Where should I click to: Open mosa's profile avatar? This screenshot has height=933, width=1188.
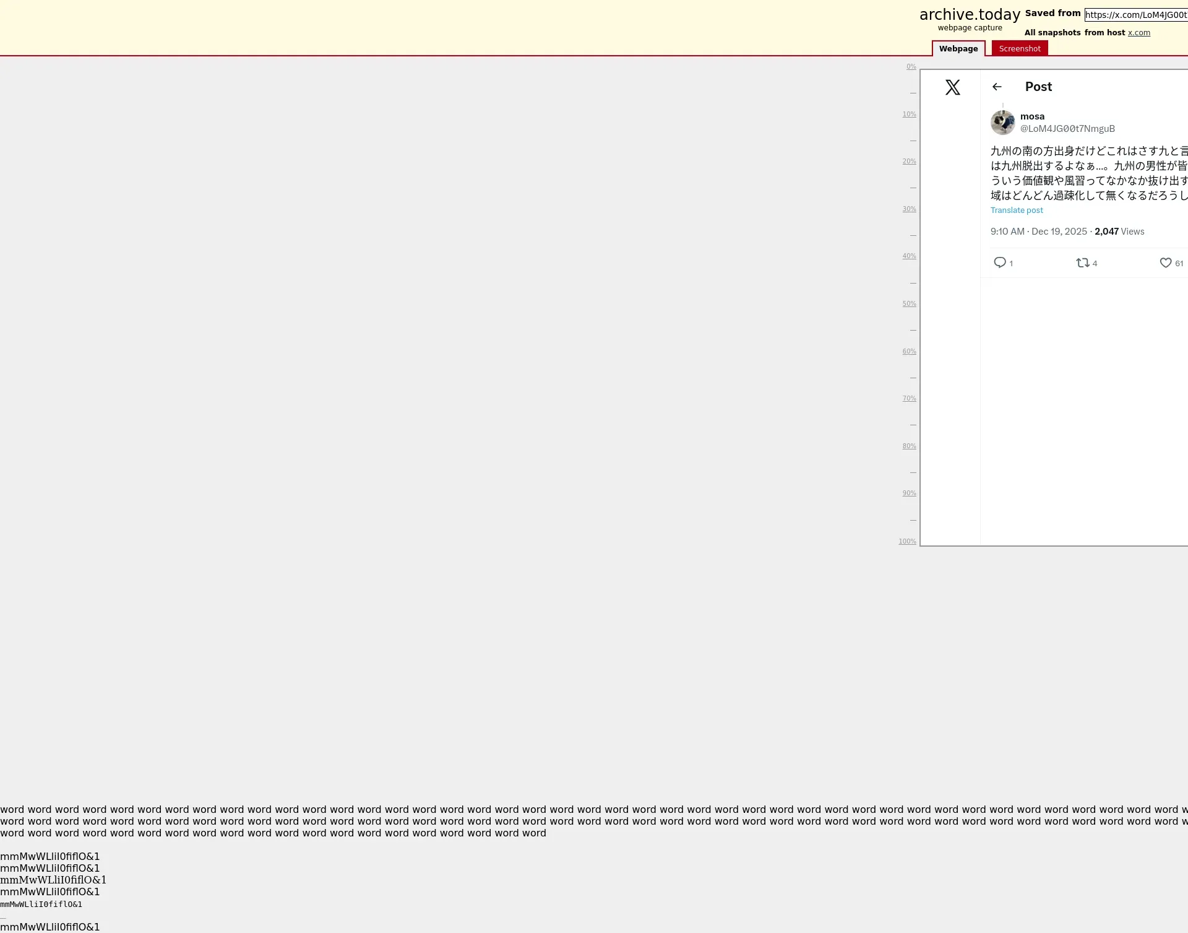(1002, 123)
